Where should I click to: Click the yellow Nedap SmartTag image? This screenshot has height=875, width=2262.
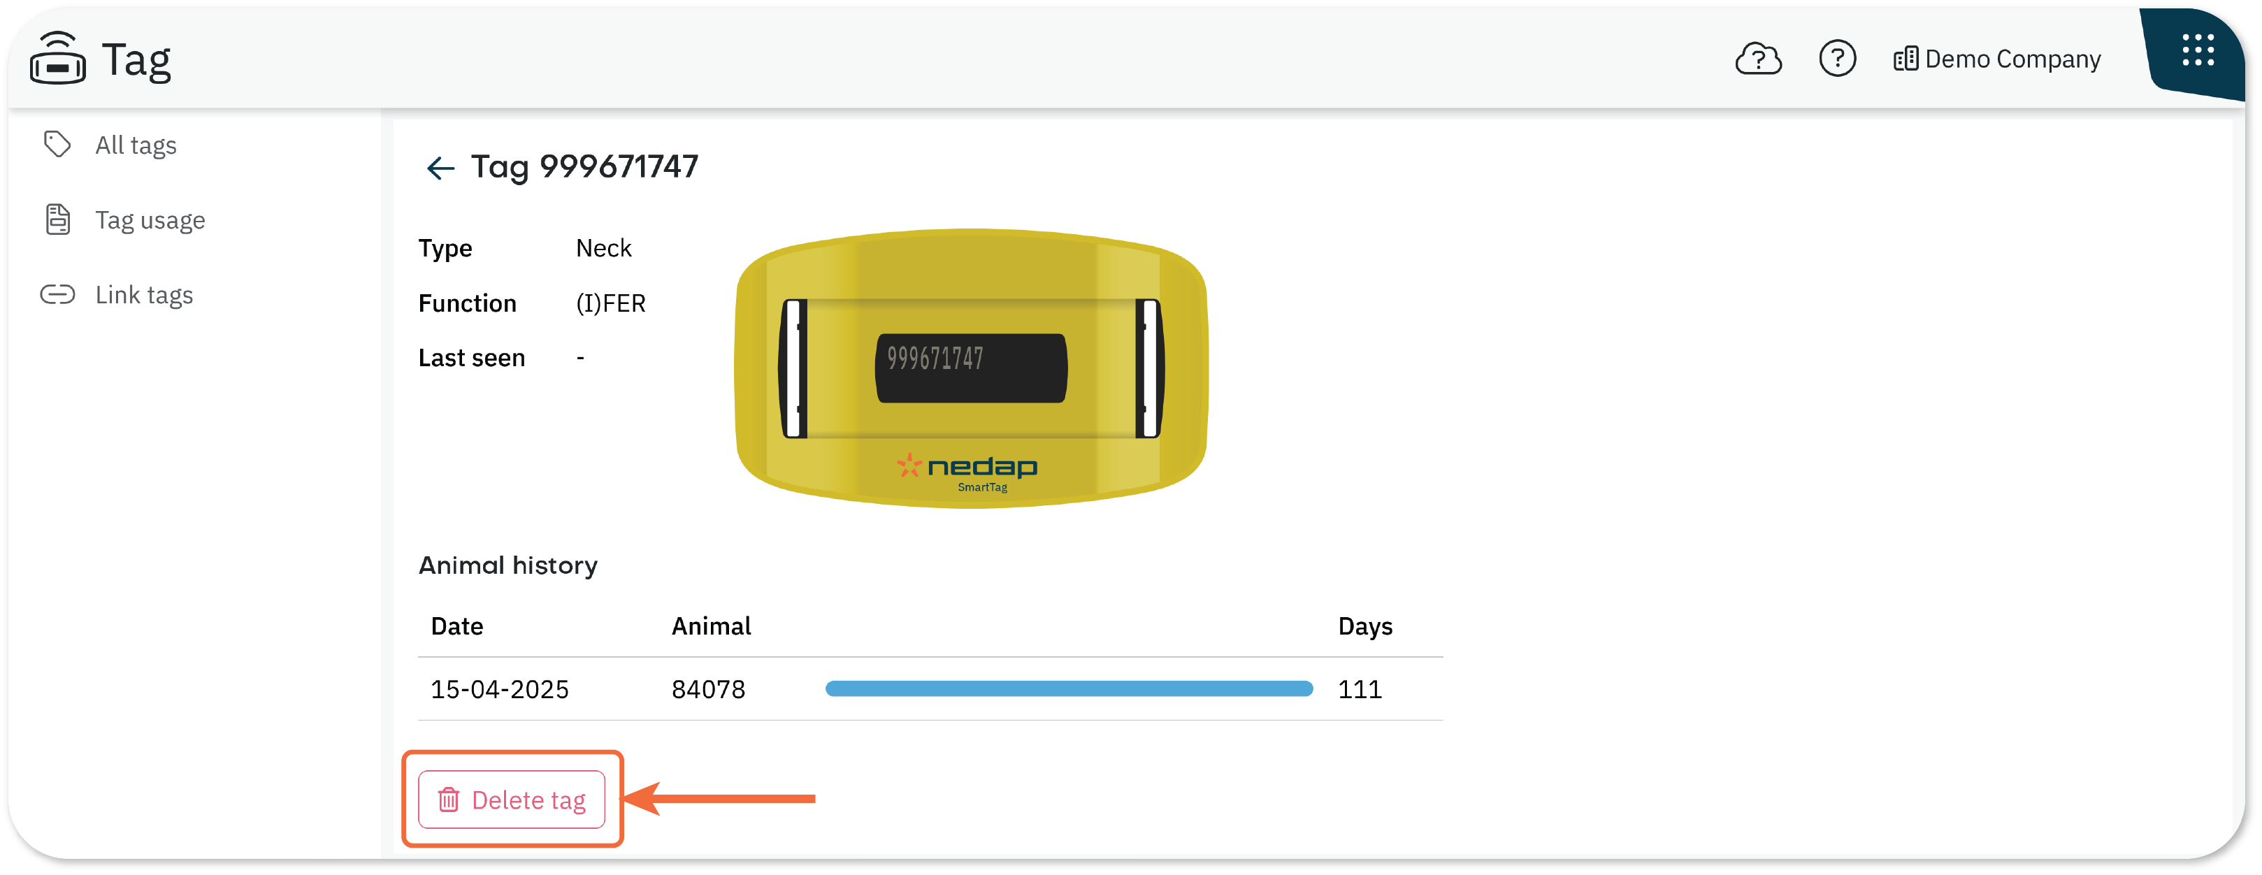tap(971, 368)
